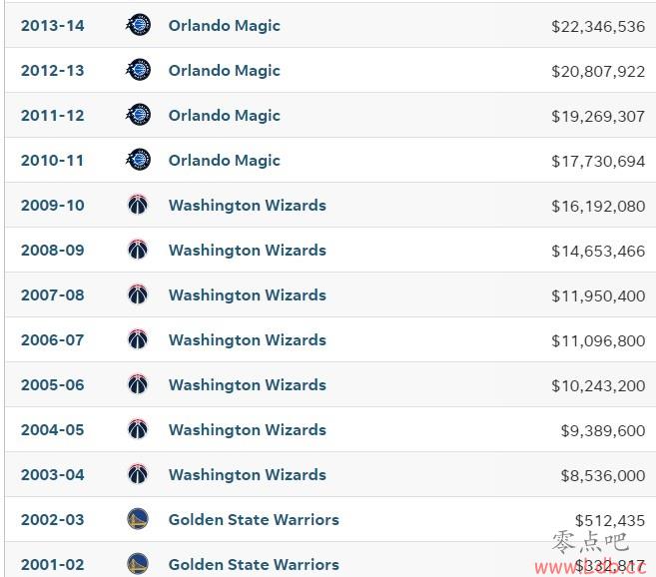The height and width of the screenshot is (577, 656).
Task: Click the Orlando Magic logo for 2013-14
Action: point(139,25)
